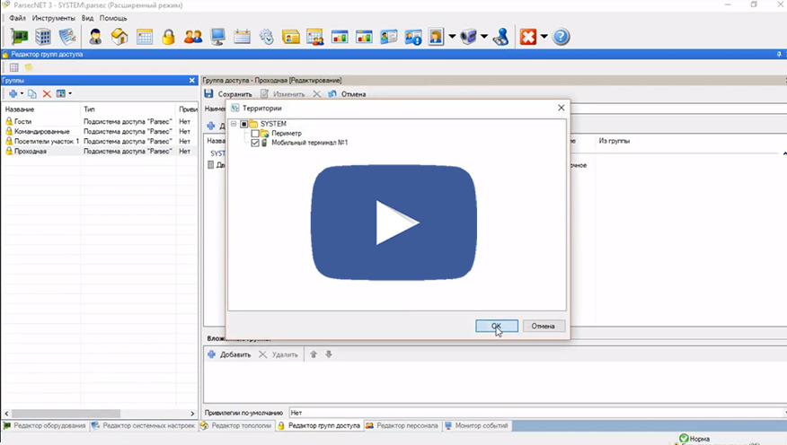Click the golden padlock toolbar icon
Screen dimensions: 787x445
click(169, 37)
